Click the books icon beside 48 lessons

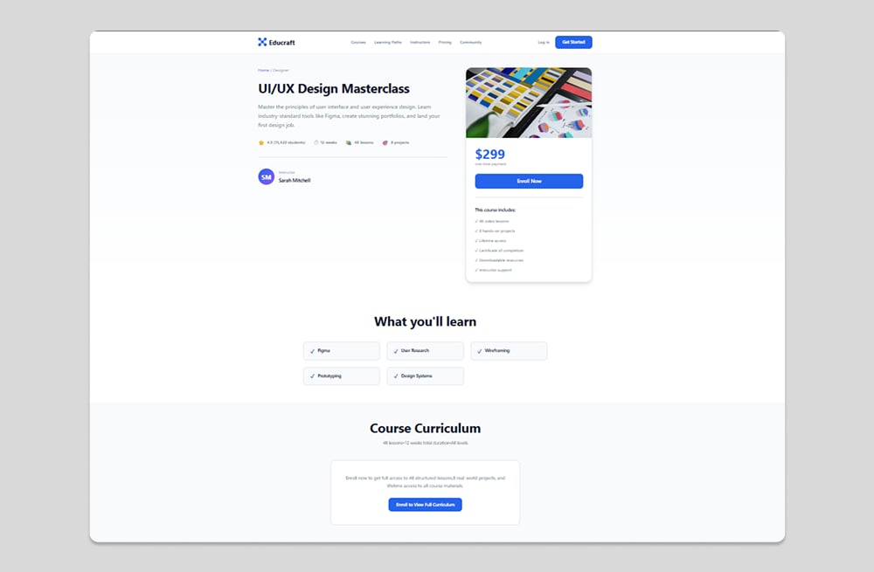(349, 142)
